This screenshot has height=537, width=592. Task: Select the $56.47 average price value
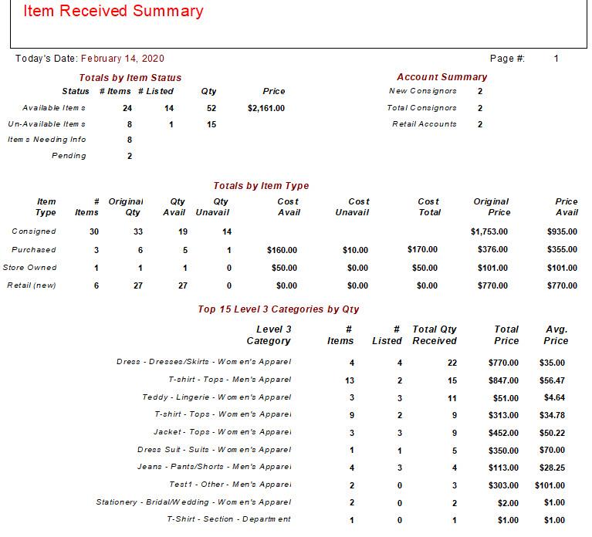tap(552, 380)
